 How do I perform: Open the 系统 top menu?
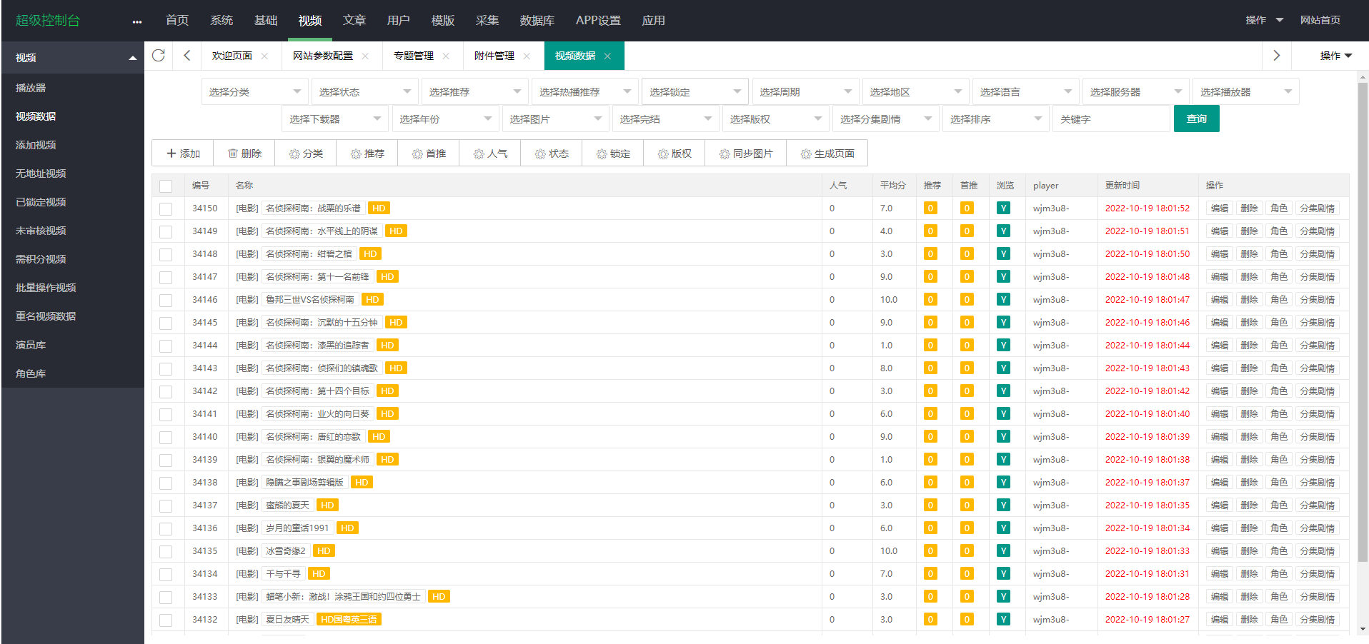(221, 21)
